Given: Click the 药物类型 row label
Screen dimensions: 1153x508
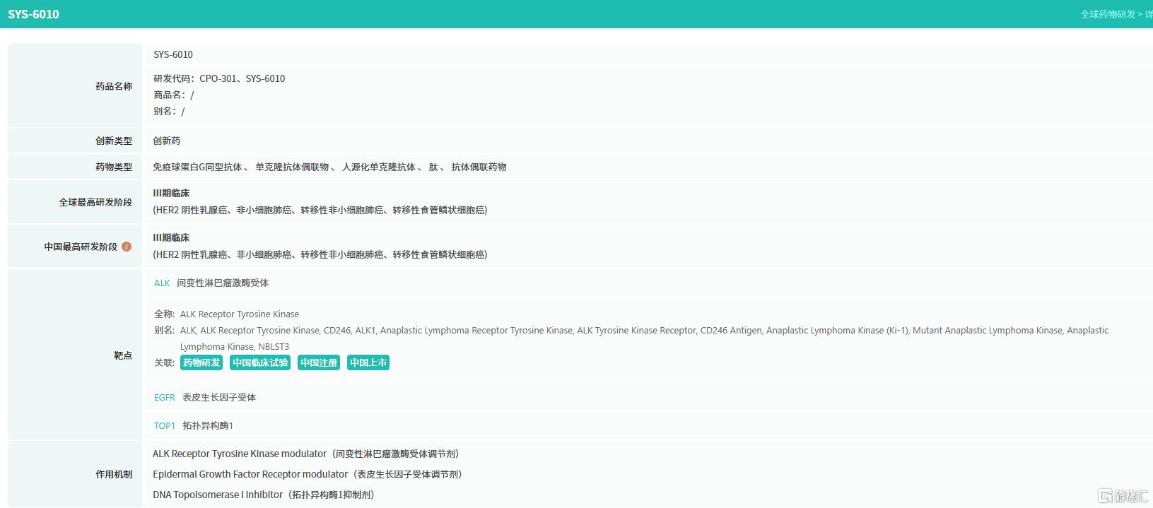Looking at the screenshot, I should 114,167.
